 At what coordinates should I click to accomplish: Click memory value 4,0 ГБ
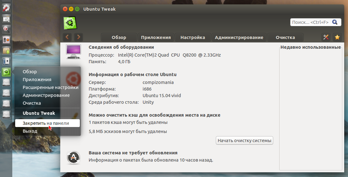[x=124, y=62]
